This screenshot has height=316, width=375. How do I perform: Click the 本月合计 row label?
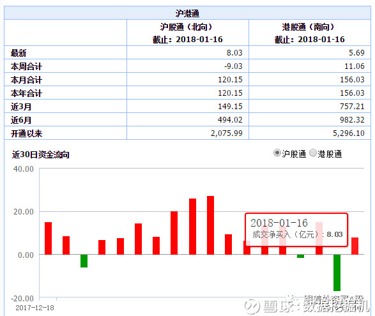point(26,80)
